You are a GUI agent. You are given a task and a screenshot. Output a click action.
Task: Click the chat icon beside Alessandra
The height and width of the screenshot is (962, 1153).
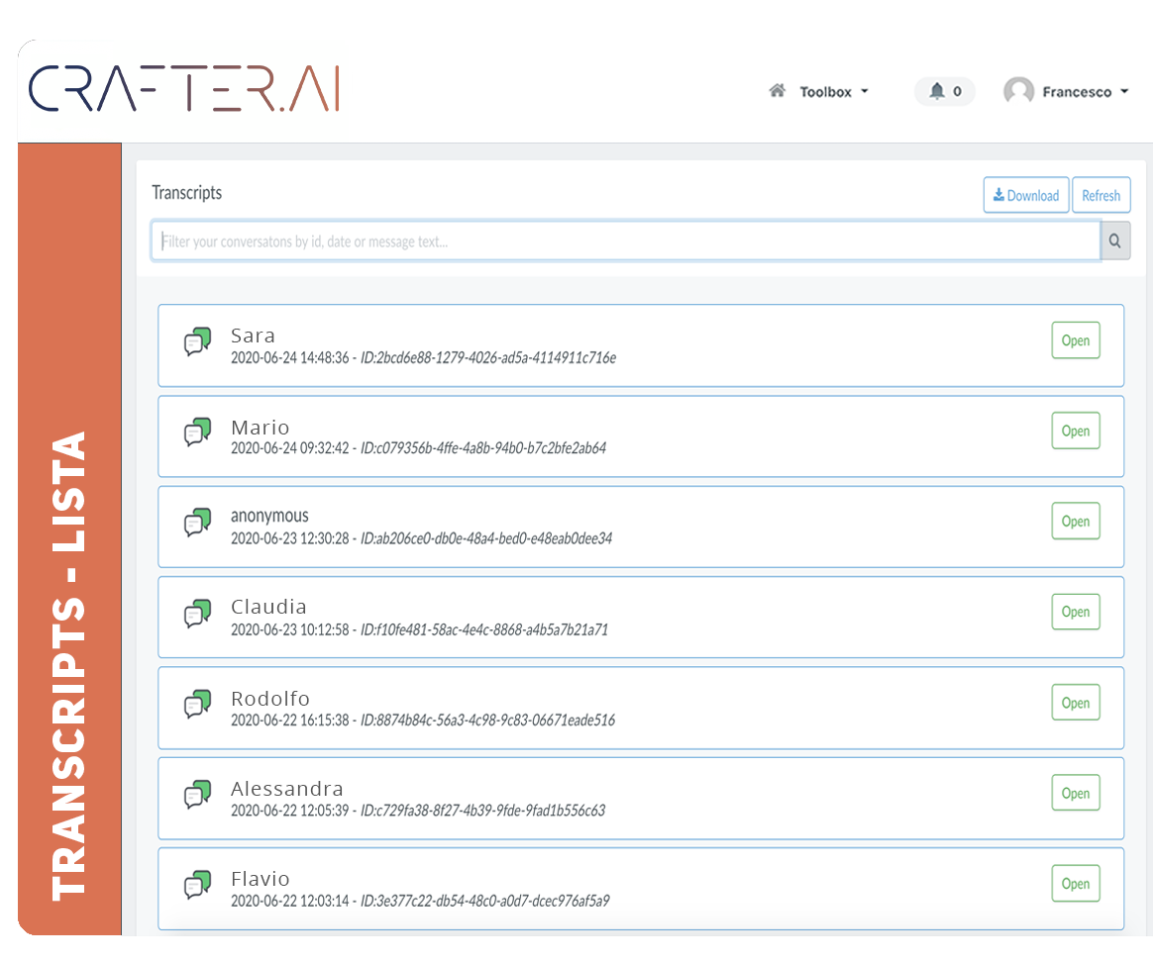coord(198,794)
